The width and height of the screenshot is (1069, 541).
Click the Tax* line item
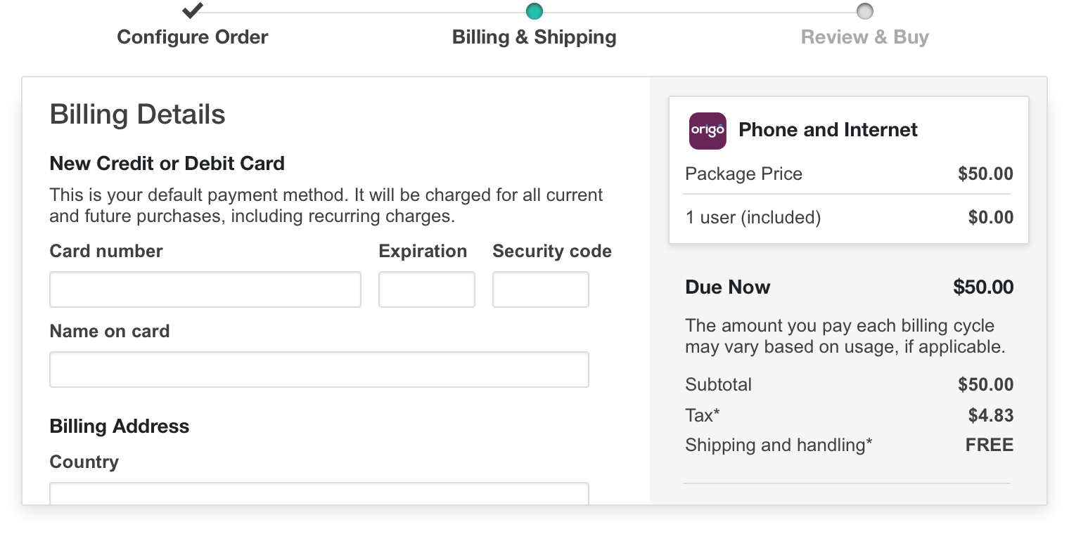click(849, 415)
